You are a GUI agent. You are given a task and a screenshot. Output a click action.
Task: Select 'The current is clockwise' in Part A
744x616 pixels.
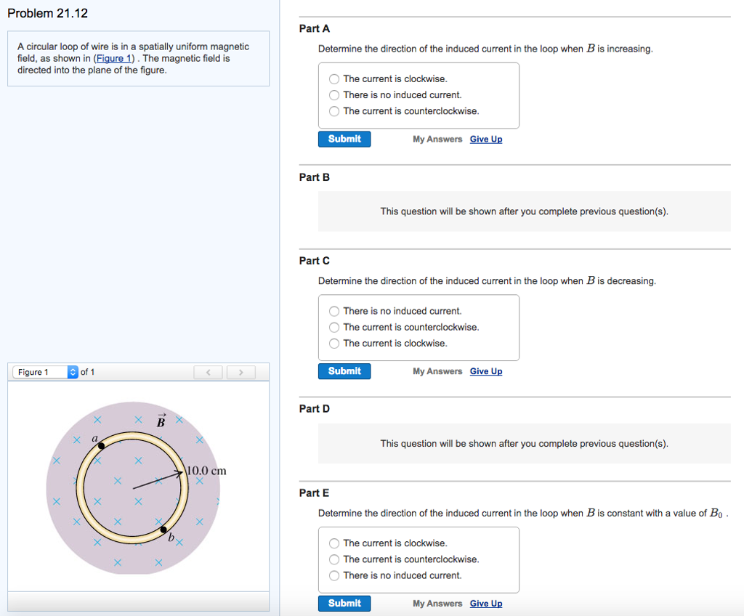pyautogui.click(x=334, y=78)
